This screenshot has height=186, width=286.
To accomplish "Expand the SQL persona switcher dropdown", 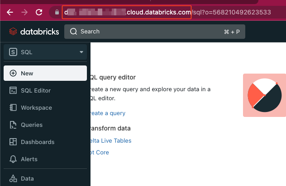I will 81,52.
